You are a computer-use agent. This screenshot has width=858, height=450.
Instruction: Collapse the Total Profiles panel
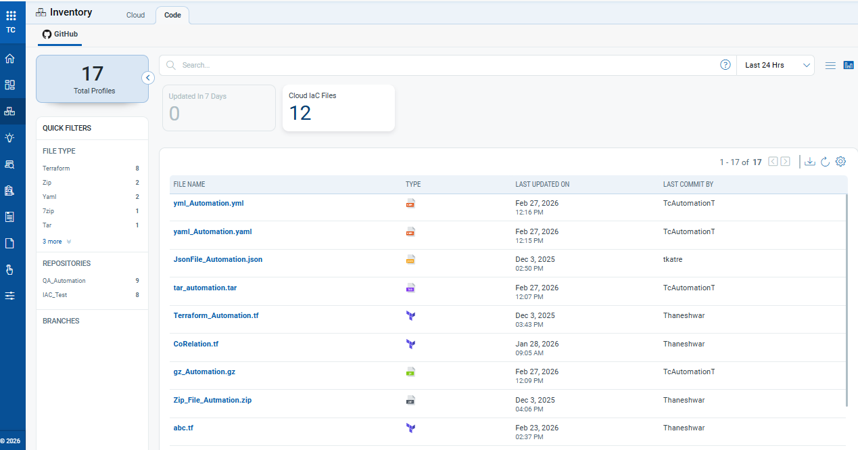pos(148,77)
